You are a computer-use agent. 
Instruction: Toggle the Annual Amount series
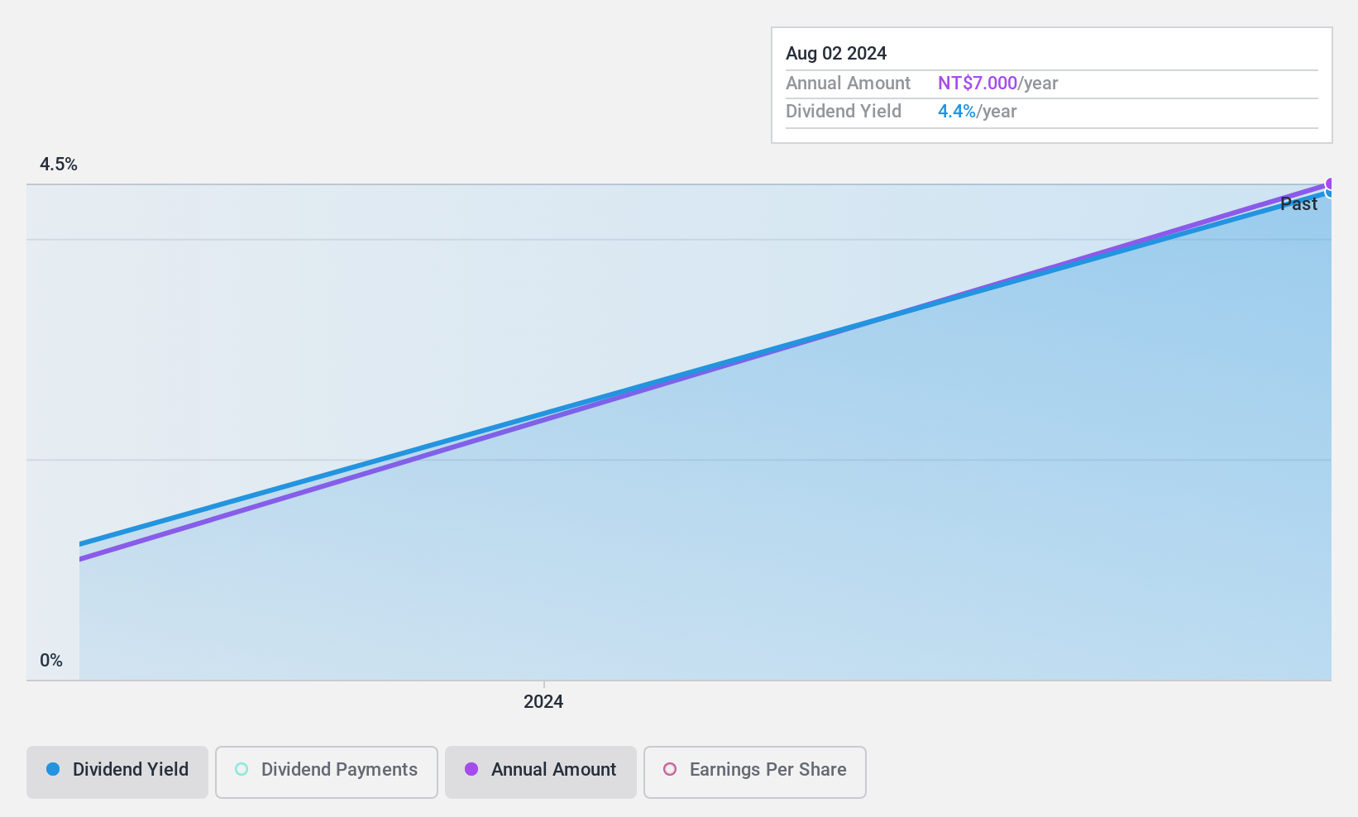tap(541, 772)
